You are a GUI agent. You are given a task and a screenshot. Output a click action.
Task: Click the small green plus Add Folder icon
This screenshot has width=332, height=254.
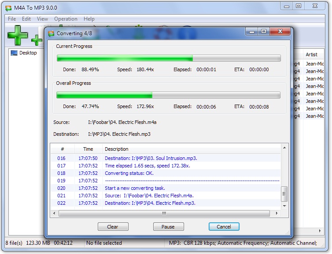pyautogui.click(x=37, y=40)
